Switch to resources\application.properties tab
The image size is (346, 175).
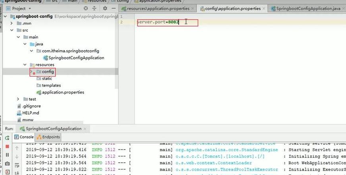[158, 8]
